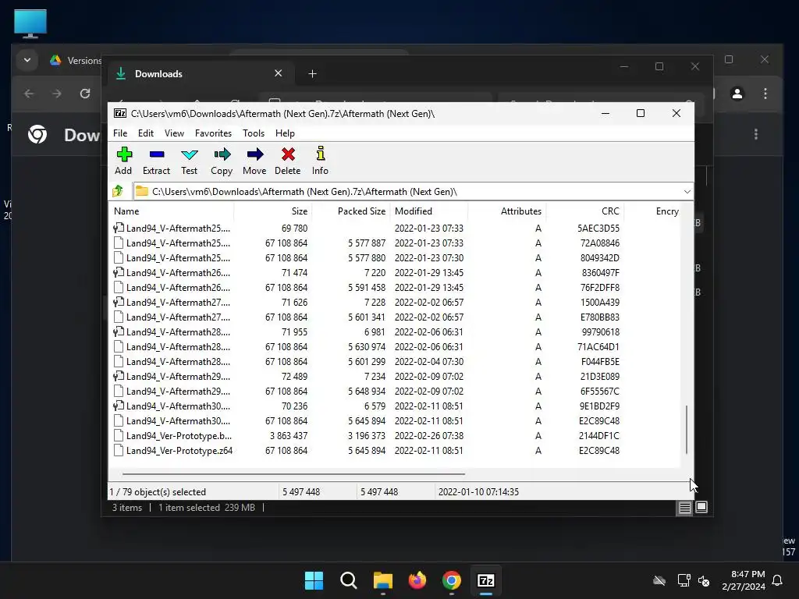The height and width of the screenshot is (599, 799).
Task: Switch Explorer to large thumbnails view icon
Action: point(701,507)
